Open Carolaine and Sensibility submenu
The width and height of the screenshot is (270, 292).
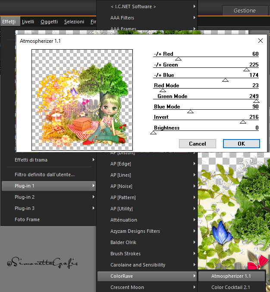147,265
